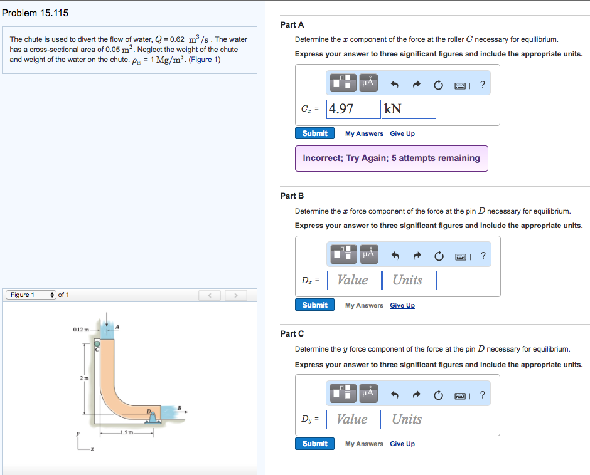The height and width of the screenshot is (475, 590).
Task: Open My Answers link for Part B
Action: [364, 305]
